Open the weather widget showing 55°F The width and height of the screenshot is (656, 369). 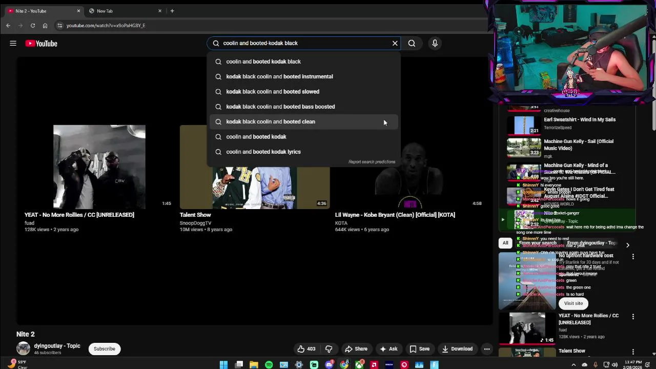click(18, 364)
